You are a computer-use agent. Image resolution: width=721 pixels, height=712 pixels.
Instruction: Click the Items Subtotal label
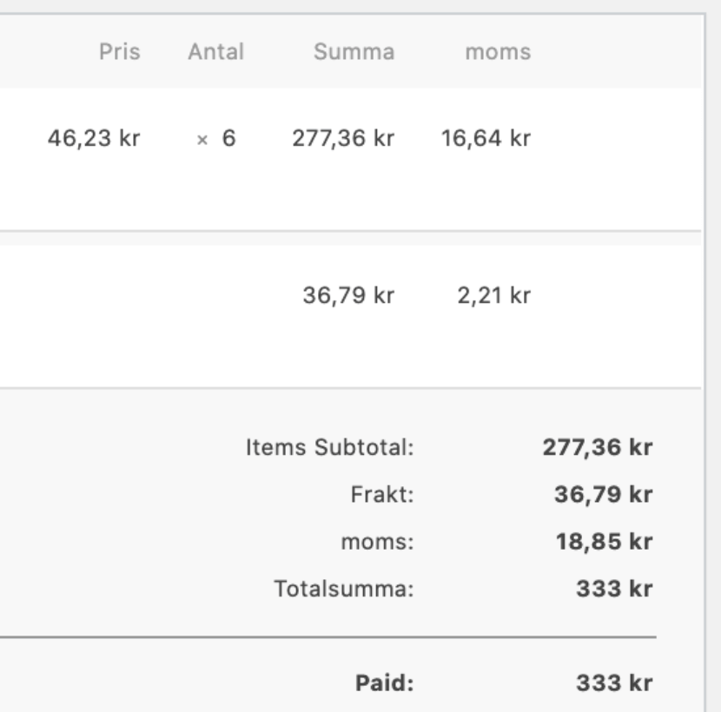pyautogui.click(x=330, y=447)
